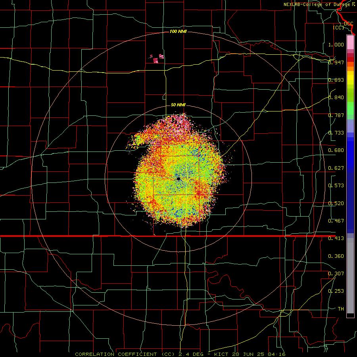Click the 0.787 scale value
This screenshot has width=357, height=357.
click(336, 115)
